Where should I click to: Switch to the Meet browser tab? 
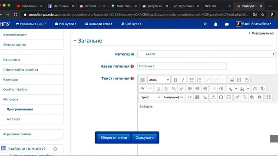[123, 6]
